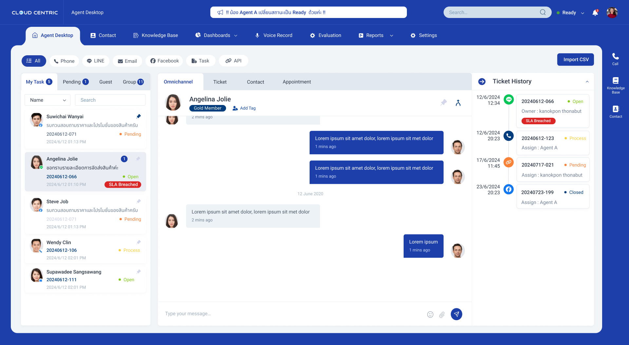
Task: Filter channels by API
Action: [x=234, y=61]
